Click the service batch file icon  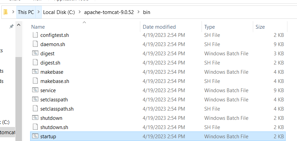[x=35, y=90]
